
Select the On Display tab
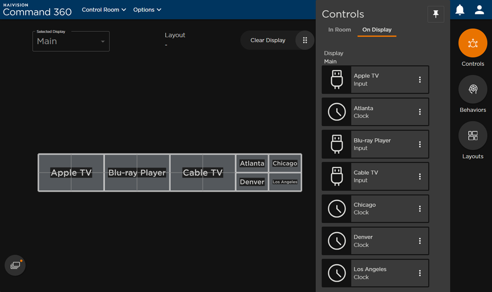pyautogui.click(x=377, y=30)
